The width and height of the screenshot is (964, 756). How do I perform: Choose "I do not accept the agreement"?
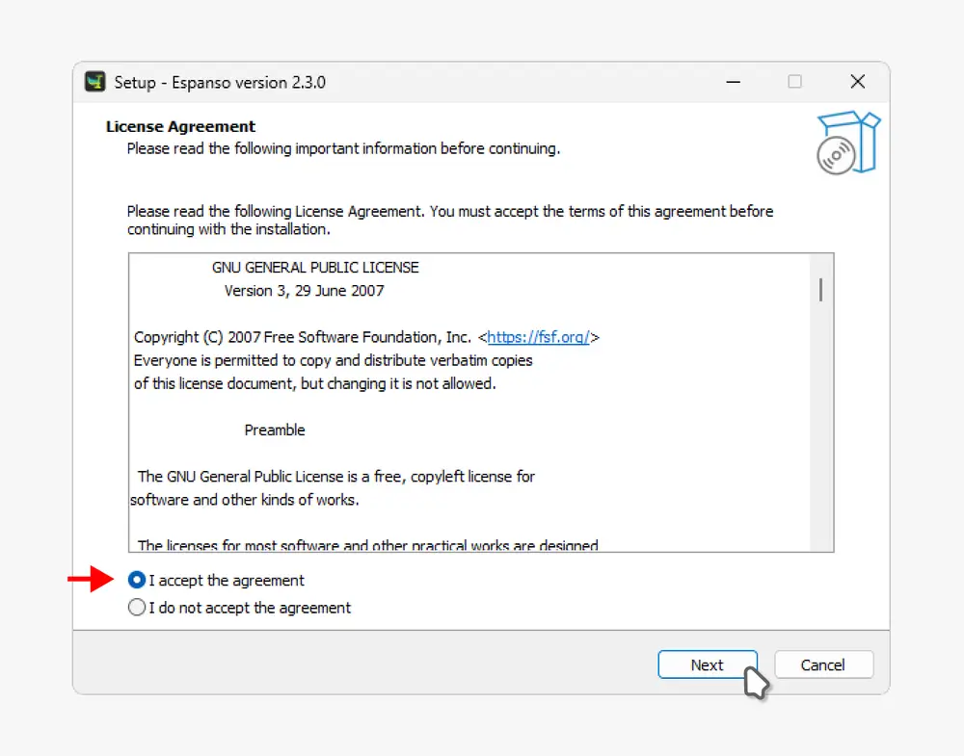pyautogui.click(x=137, y=608)
